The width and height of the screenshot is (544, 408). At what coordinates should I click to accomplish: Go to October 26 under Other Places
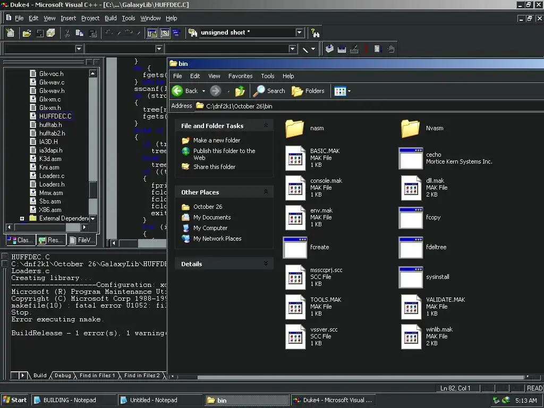[x=208, y=207]
